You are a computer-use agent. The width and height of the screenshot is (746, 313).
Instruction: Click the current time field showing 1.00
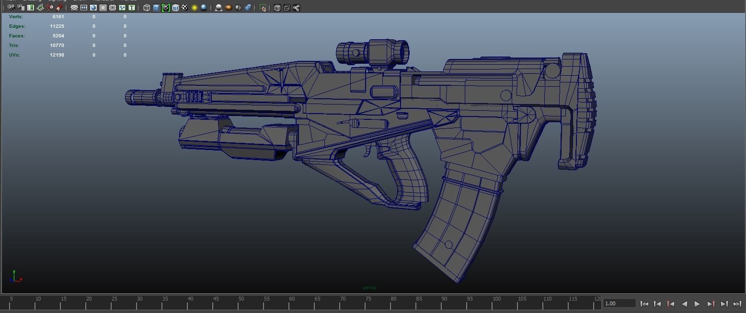619,303
